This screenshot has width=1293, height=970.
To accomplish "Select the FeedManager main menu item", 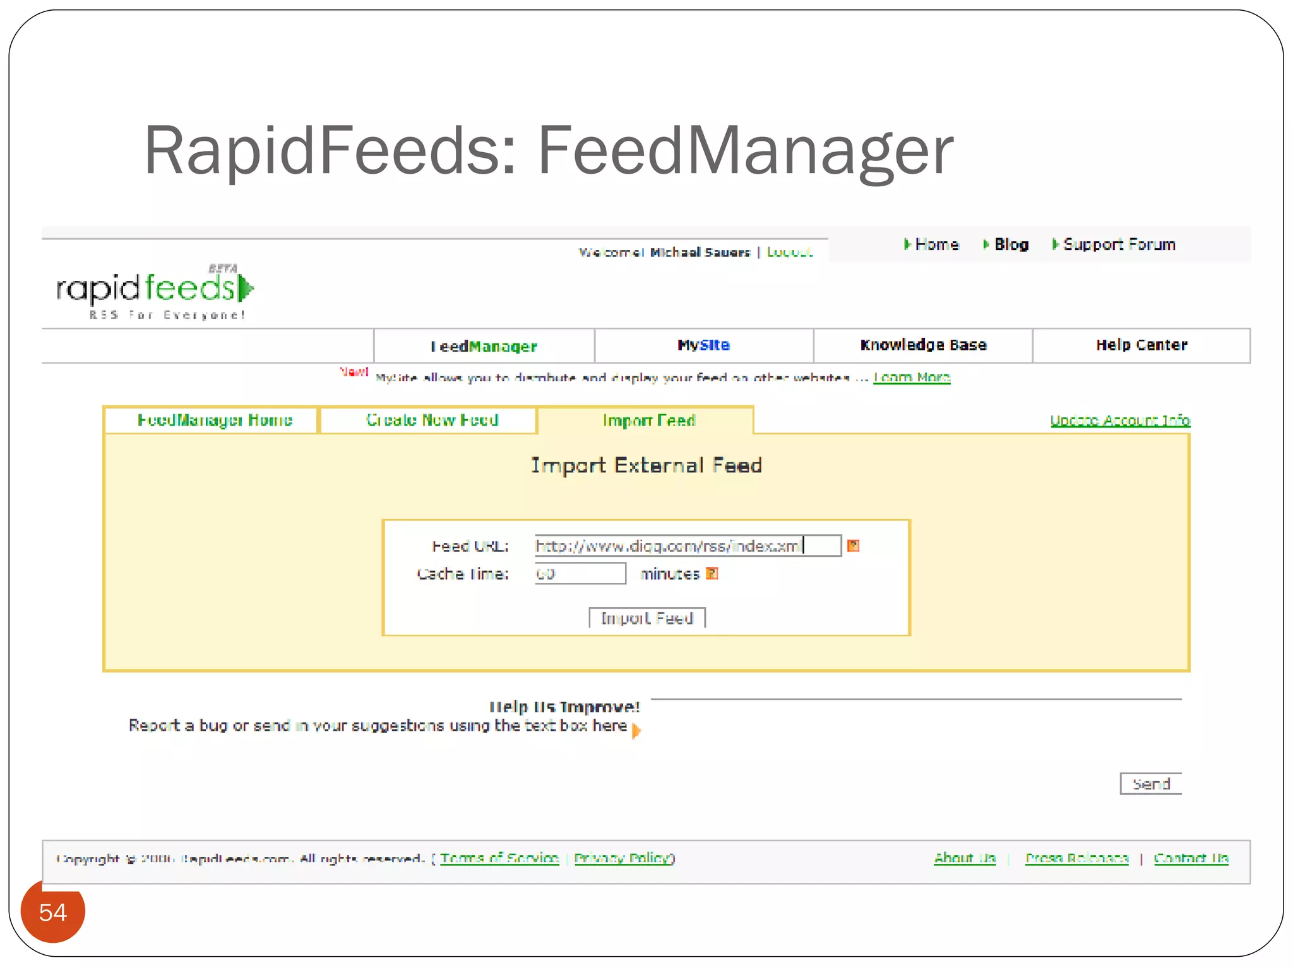I will (484, 346).
